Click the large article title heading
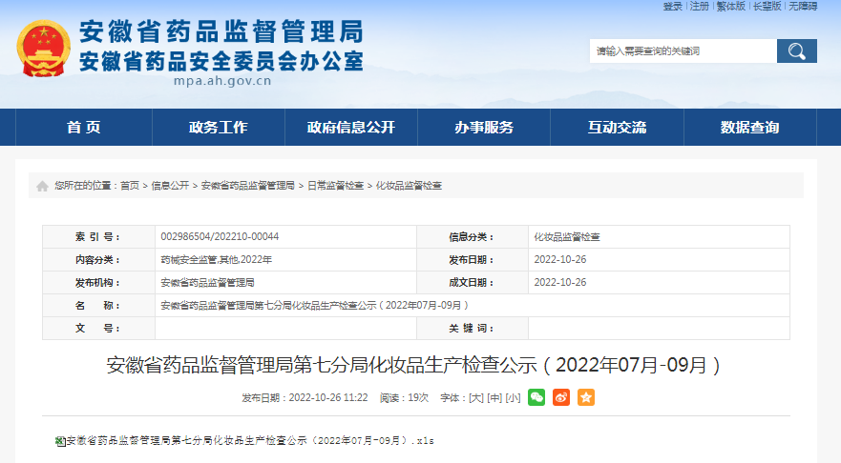Screen dimensions: 841x463 [x=413, y=365]
